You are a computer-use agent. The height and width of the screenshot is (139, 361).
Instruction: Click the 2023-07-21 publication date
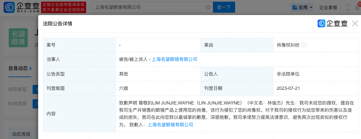click(x=288, y=89)
